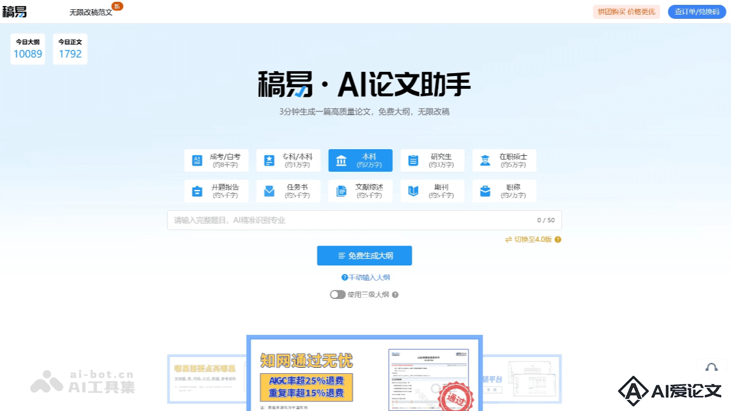The width and height of the screenshot is (731, 411).
Task: Open the 知网通过无忧 center banner
Action: coord(364,373)
